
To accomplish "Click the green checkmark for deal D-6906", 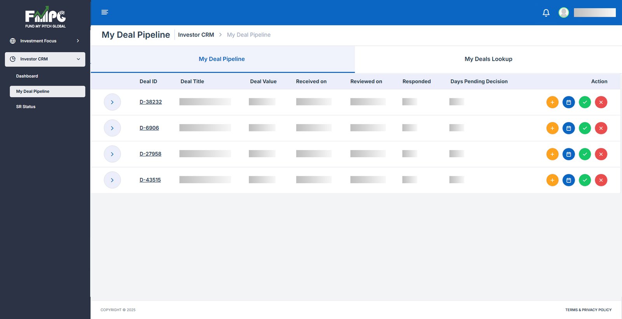I will pos(585,128).
